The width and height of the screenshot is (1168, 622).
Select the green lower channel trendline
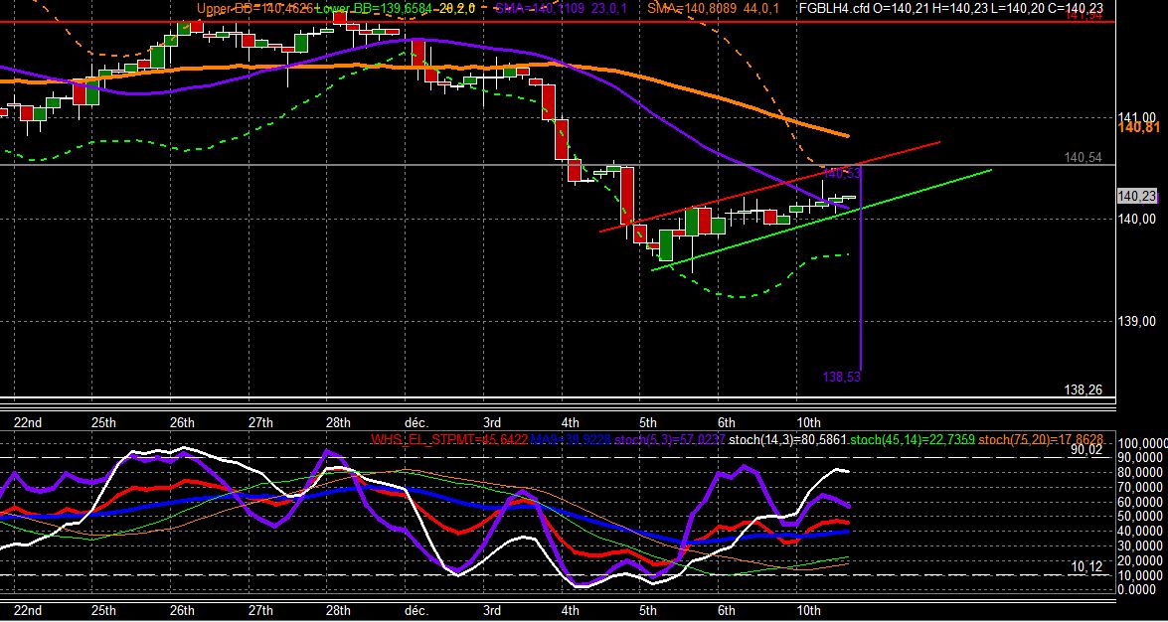click(822, 220)
